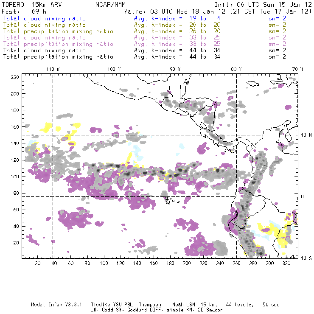Click the "2D Smagor" footer text
Image resolution: width=314 pixels, height=314 pixels.
coord(210,310)
